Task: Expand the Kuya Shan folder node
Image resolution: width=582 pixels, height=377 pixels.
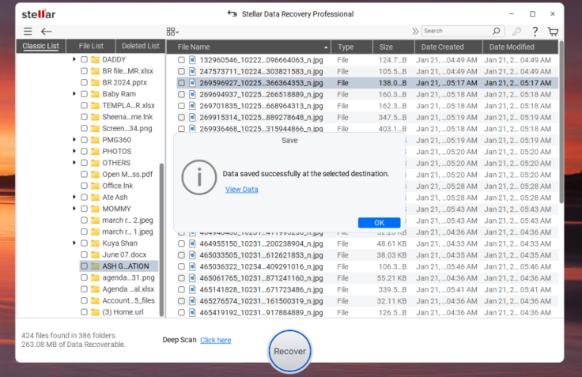Action: (x=74, y=243)
